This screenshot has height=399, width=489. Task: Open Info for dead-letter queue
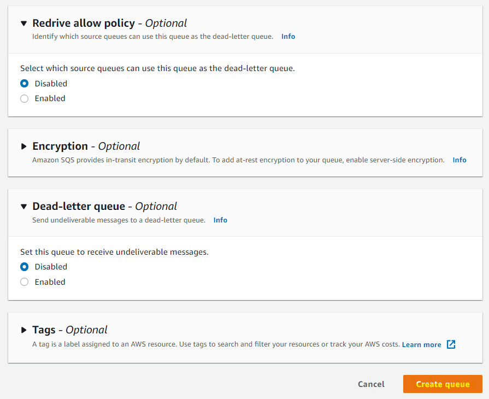[220, 220]
